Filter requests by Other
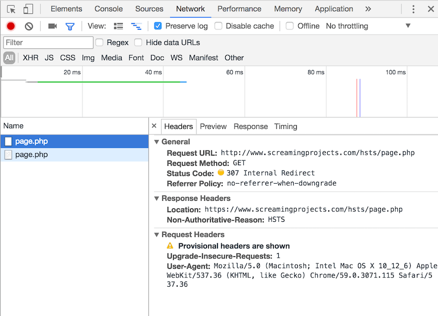The image size is (438, 316). coord(234,58)
